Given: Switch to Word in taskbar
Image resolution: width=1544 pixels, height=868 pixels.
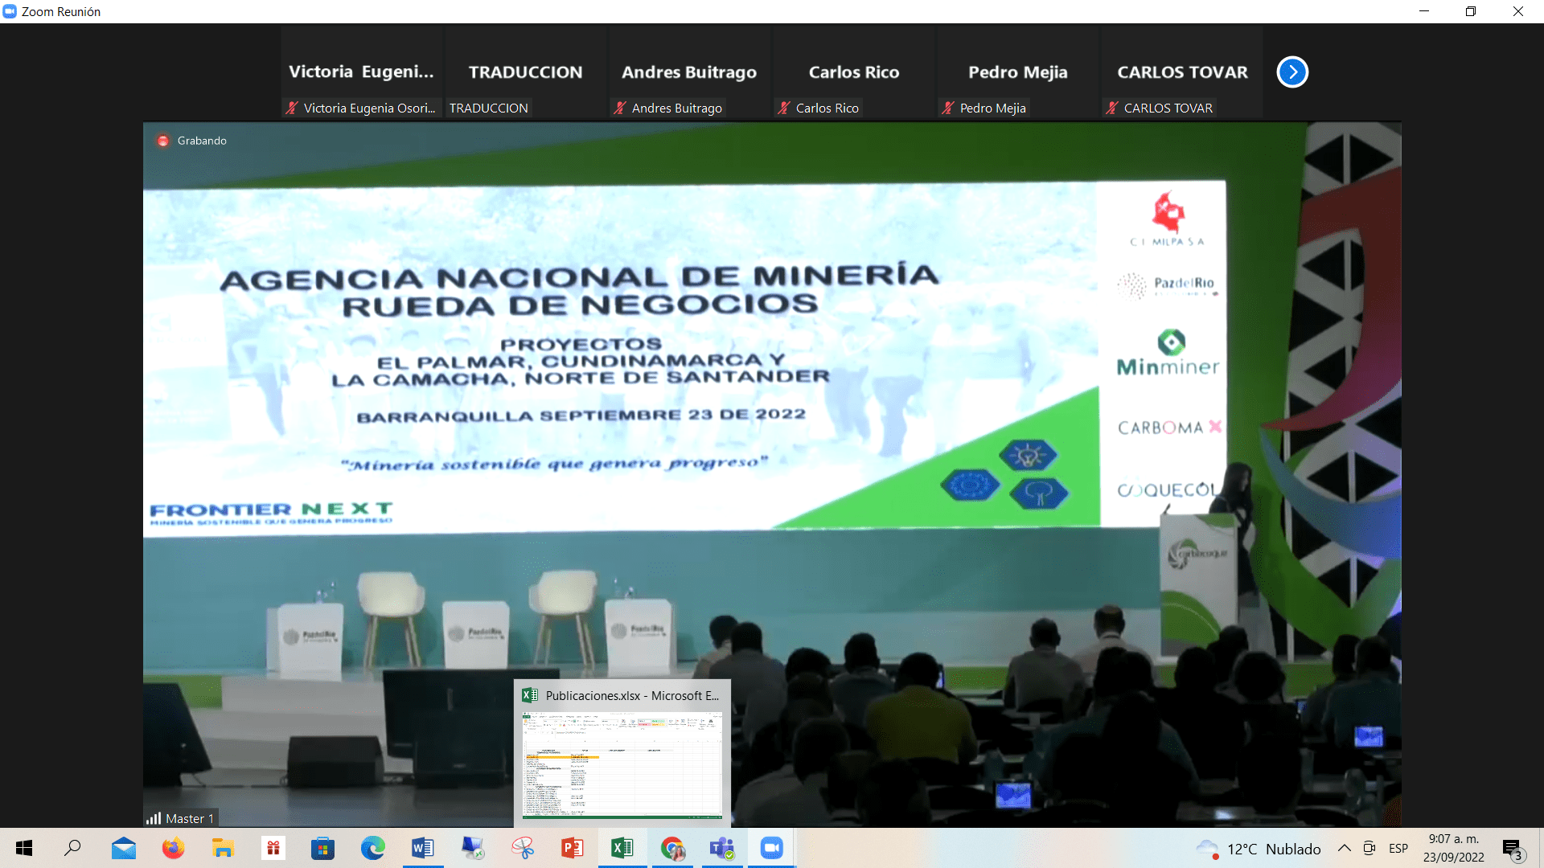Looking at the screenshot, I should click(x=422, y=848).
